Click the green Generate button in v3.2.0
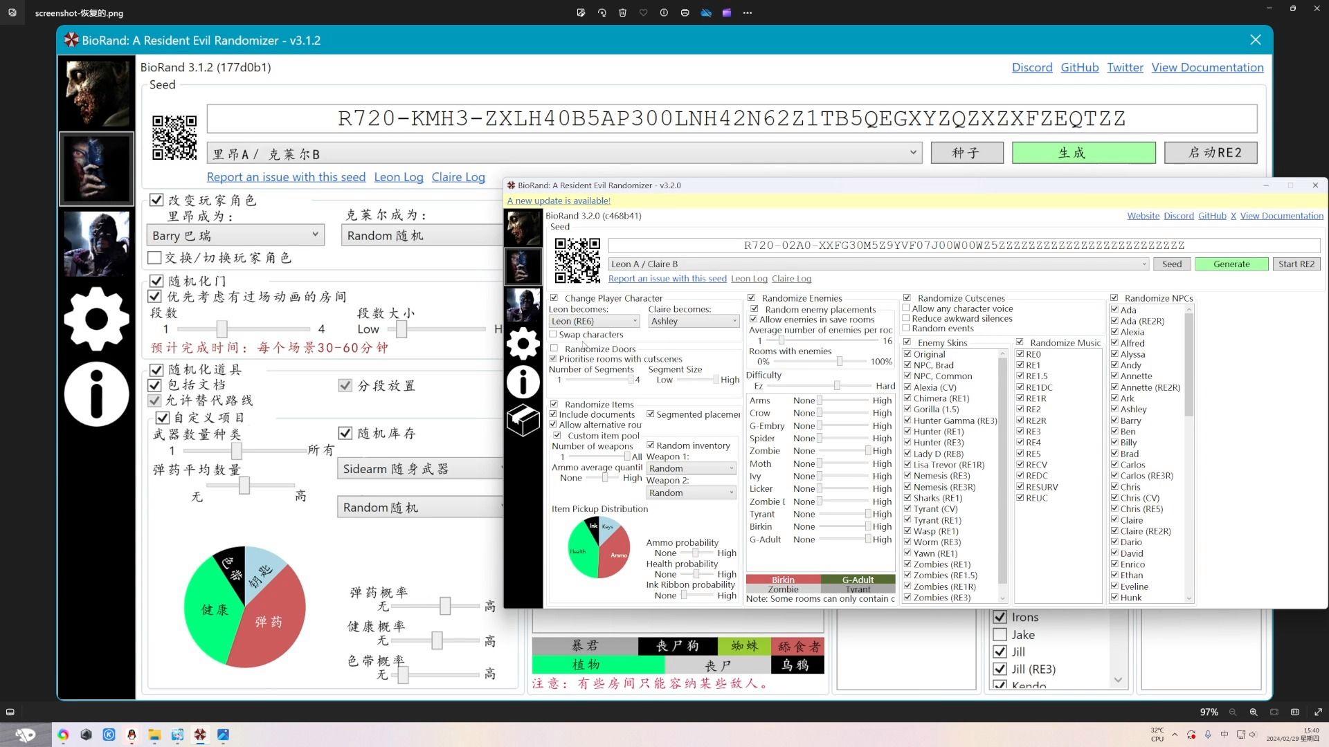 point(1231,264)
